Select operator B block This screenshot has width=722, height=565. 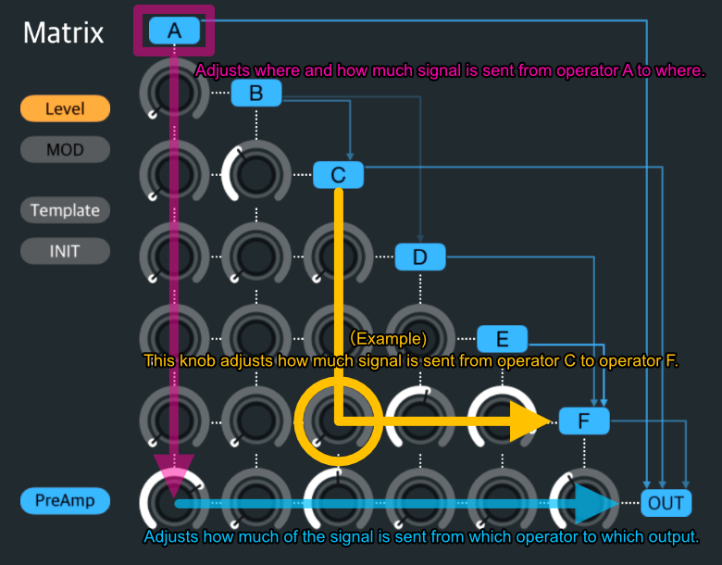[256, 93]
